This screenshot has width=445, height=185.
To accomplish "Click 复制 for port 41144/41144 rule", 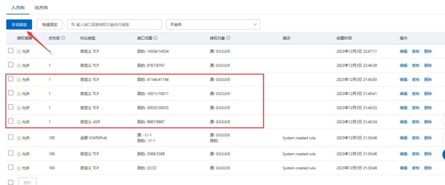I will click(415, 79).
